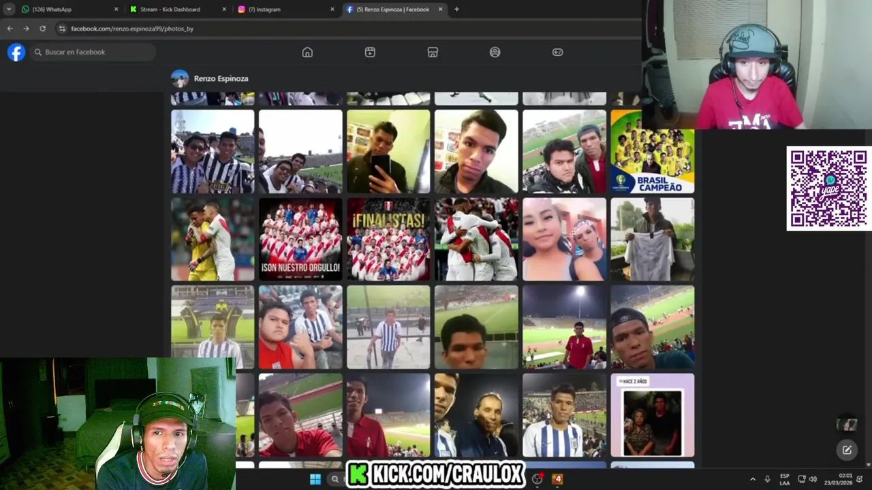Open the Facebook Groups icon

point(495,52)
